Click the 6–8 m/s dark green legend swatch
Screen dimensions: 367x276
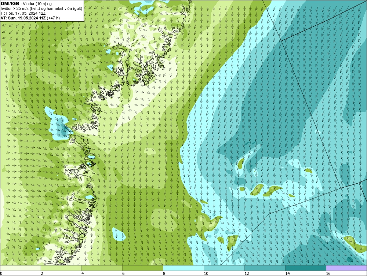(x=143, y=268)
